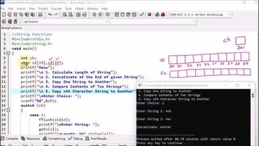Viewport: 259px width, 146px height.
Task: Click the Profile Analysis chart icon
Action: pyautogui.click(x=157, y=15)
